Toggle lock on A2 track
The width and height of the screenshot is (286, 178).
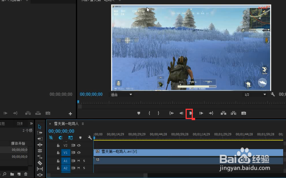point(58,168)
